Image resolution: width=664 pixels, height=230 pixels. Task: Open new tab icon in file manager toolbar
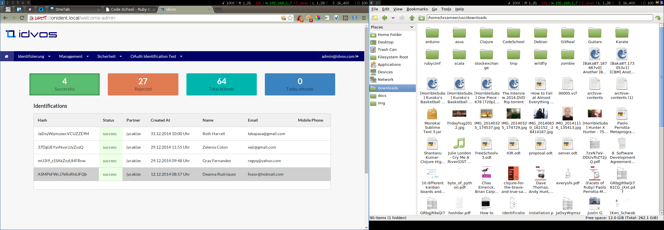pos(374,18)
